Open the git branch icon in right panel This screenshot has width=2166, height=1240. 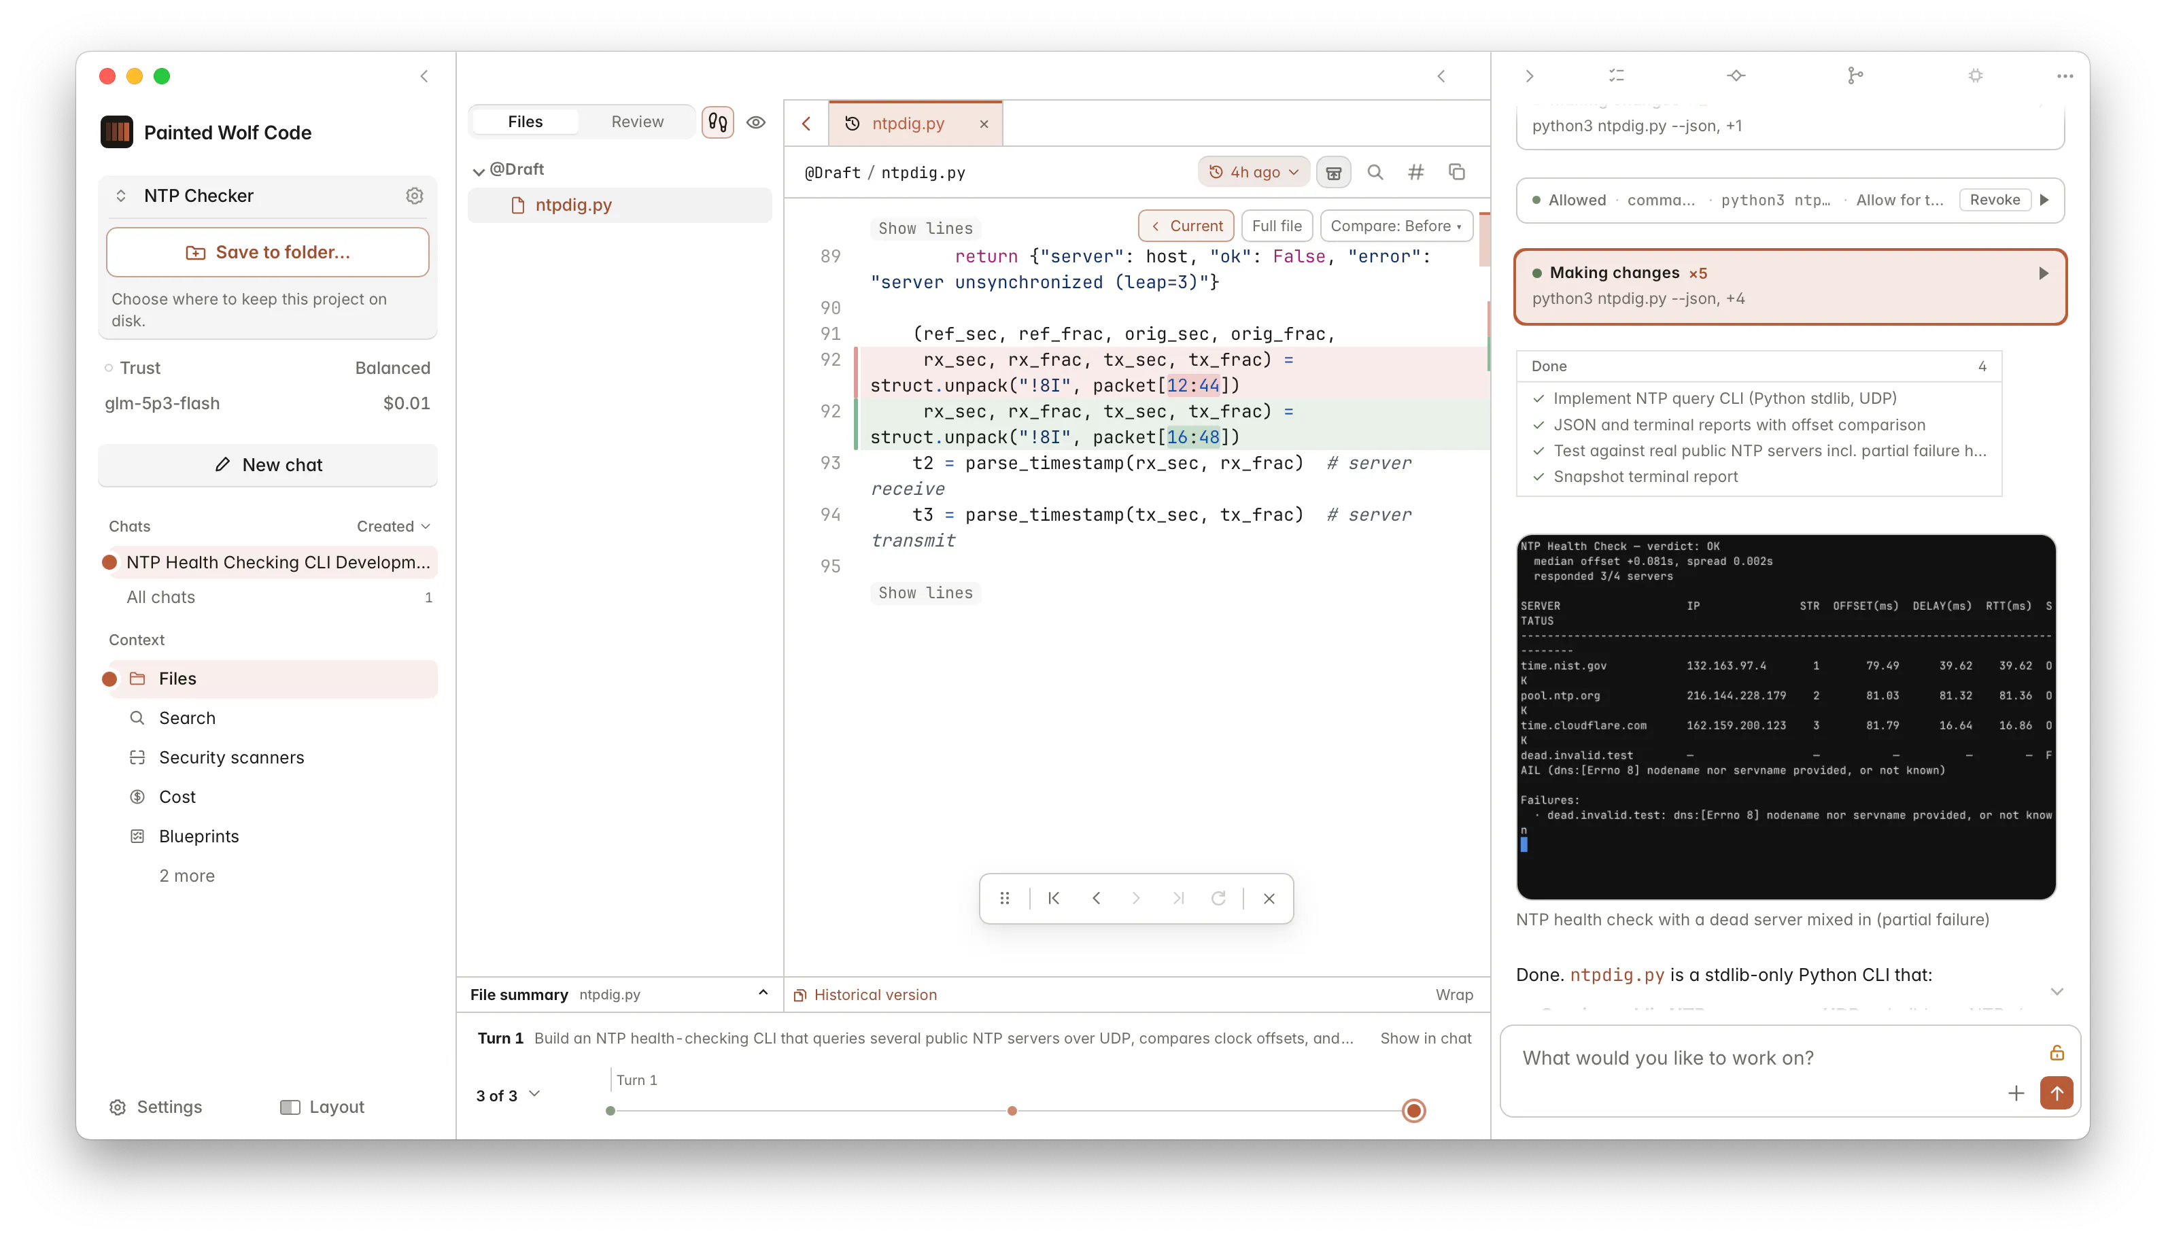click(1855, 75)
